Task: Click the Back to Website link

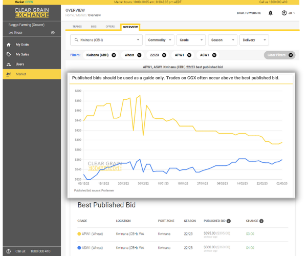Action: (x=249, y=13)
